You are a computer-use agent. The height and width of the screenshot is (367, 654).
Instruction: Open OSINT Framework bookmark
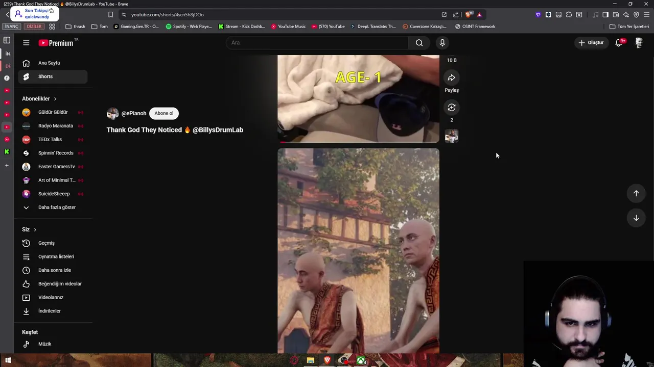click(x=475, y=27)
